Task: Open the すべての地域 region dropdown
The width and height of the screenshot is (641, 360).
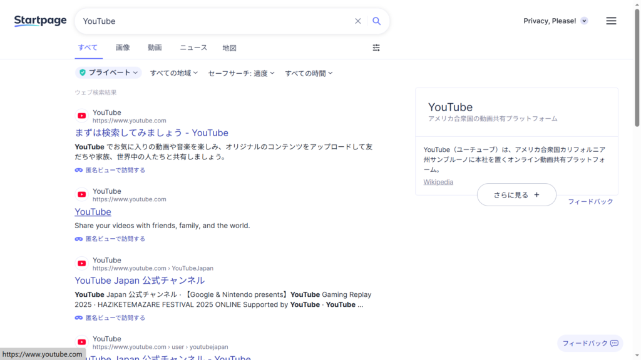Action: point(173,73)
